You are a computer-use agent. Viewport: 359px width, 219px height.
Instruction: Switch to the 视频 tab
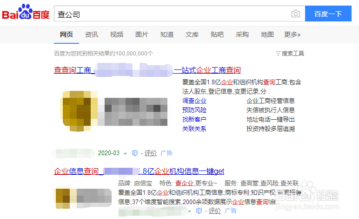click(117, 34)
